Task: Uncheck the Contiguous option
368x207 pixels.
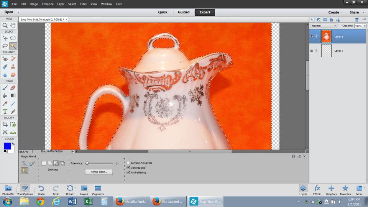Action: (128, 168)
